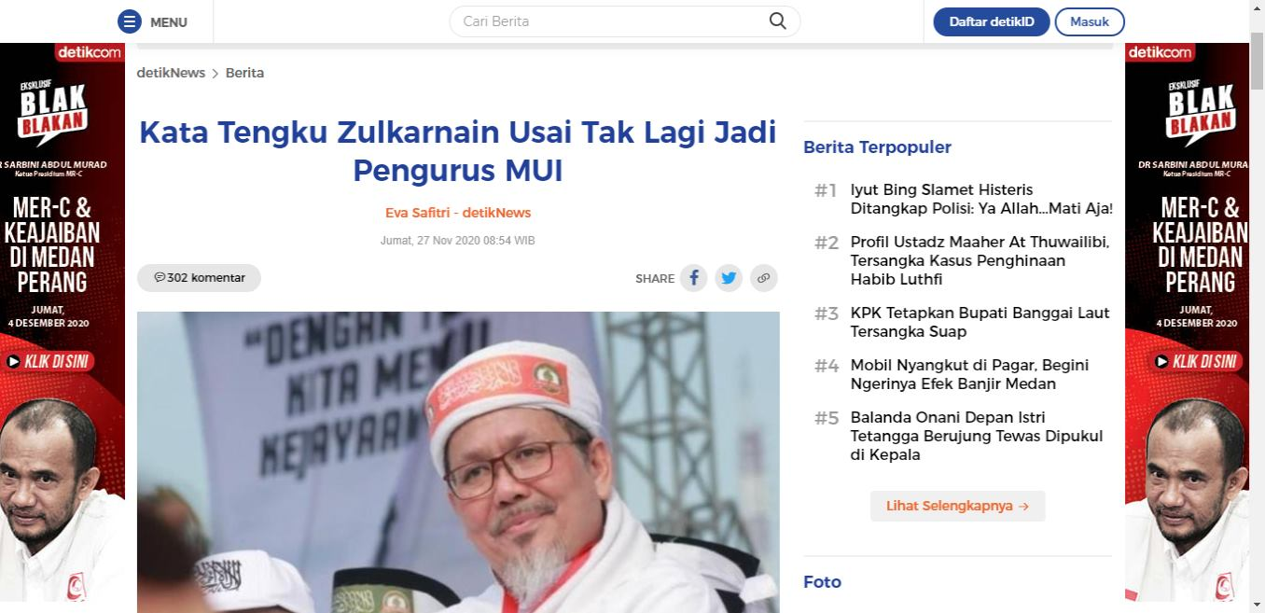Open author Eva Safitri - detikNews link
This screenshot has height=613, width=1265.
click(458, 213)
